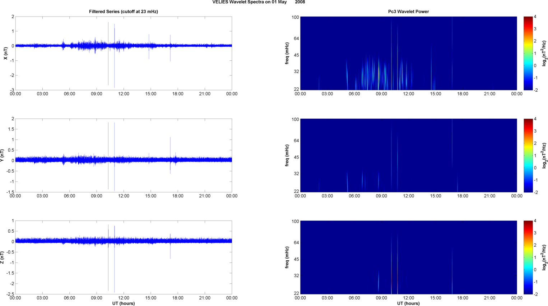This screenshot has width=548, height=306.
Task: Click the bottom spectrogram colorbar
Action: 528,257
